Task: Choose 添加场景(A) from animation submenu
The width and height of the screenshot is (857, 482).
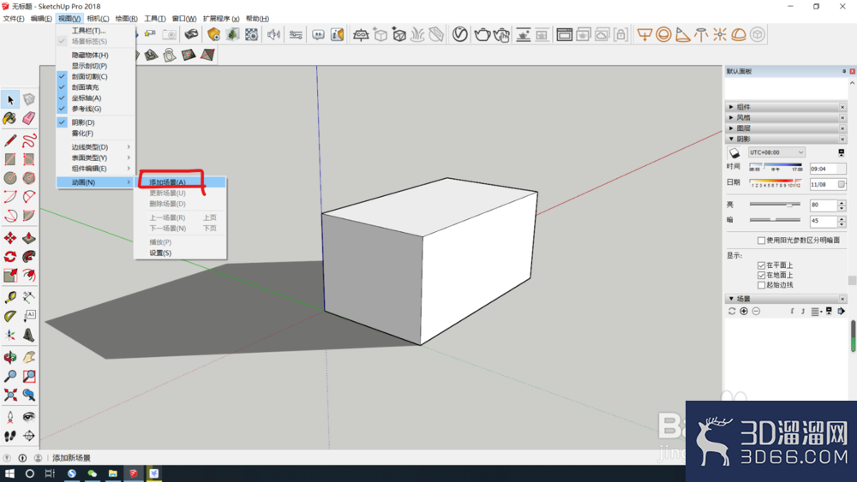Action: pos(180,182)
